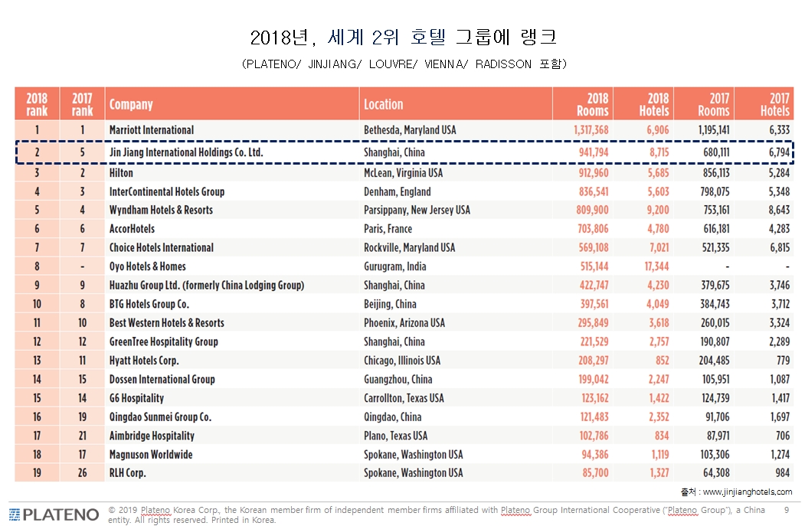
Task: Click the PLATENO logo in the footer
Action: [x=54, y=515]
